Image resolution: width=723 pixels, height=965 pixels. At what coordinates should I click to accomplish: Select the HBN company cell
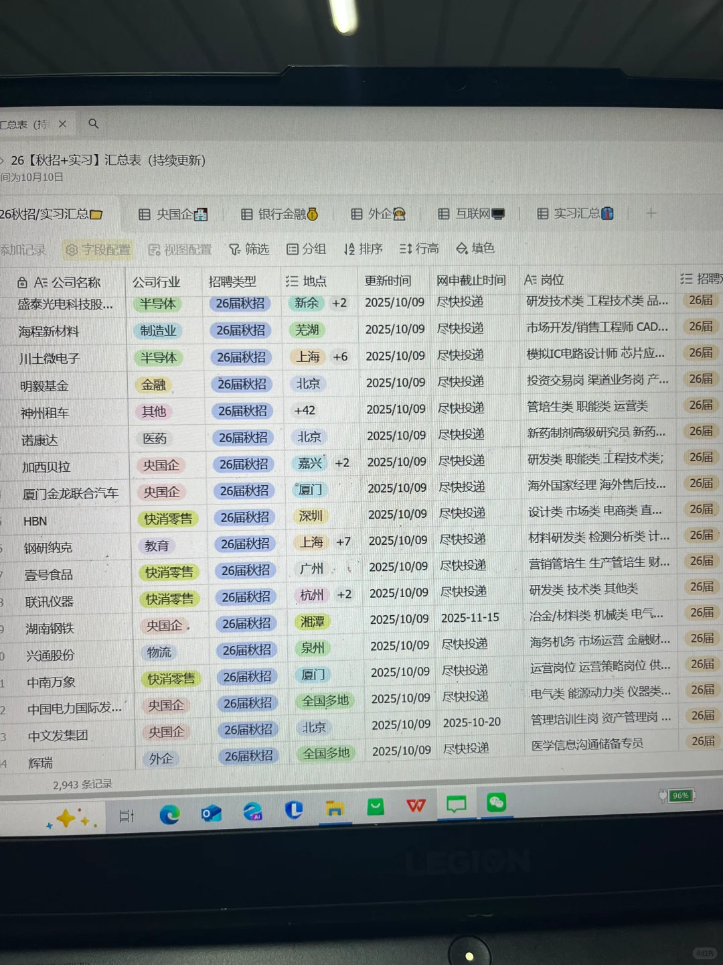[35, 521]
